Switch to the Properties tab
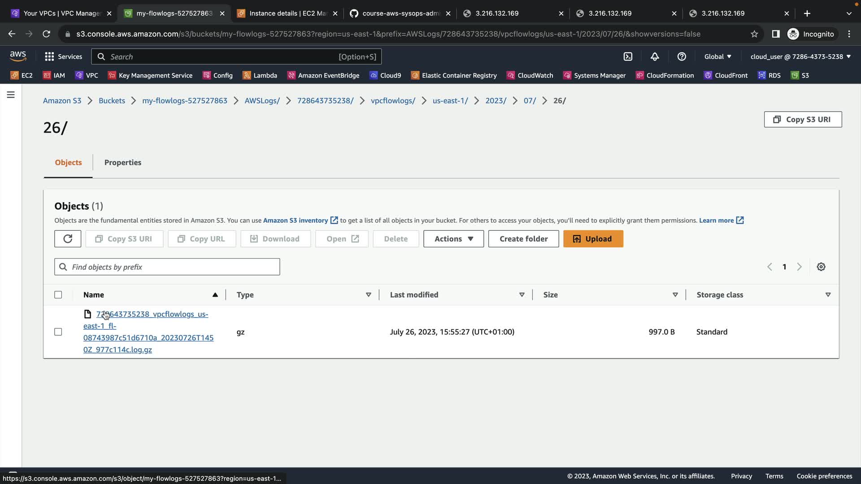This screenshot has height=484, width=861. 122,162
